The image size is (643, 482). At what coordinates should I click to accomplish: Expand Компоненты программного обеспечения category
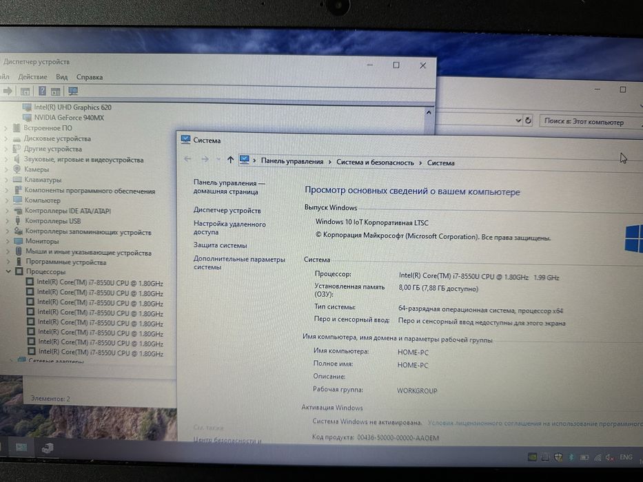pyautogui.click(x=7, y=190)
